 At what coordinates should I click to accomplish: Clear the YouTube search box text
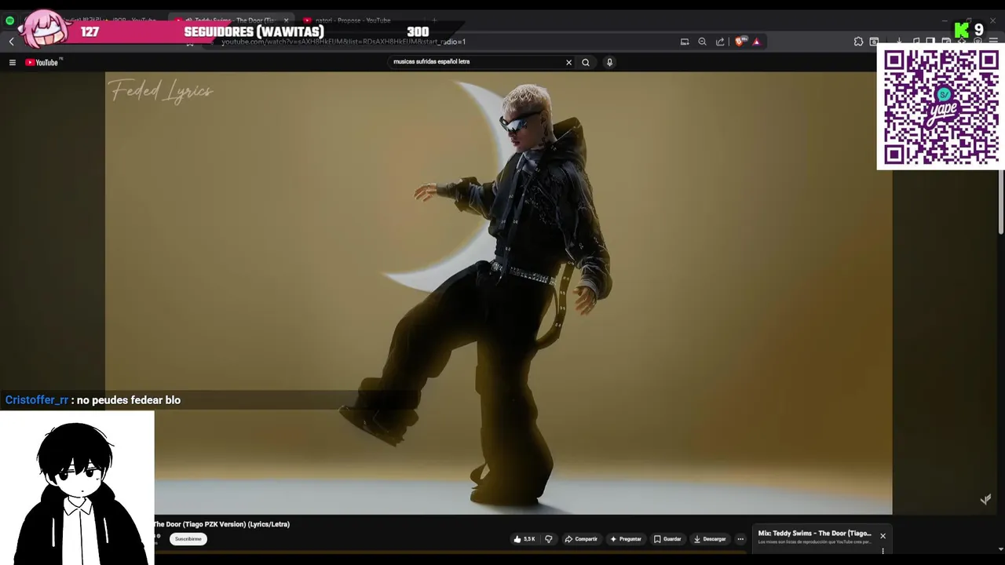click(568, 62)
